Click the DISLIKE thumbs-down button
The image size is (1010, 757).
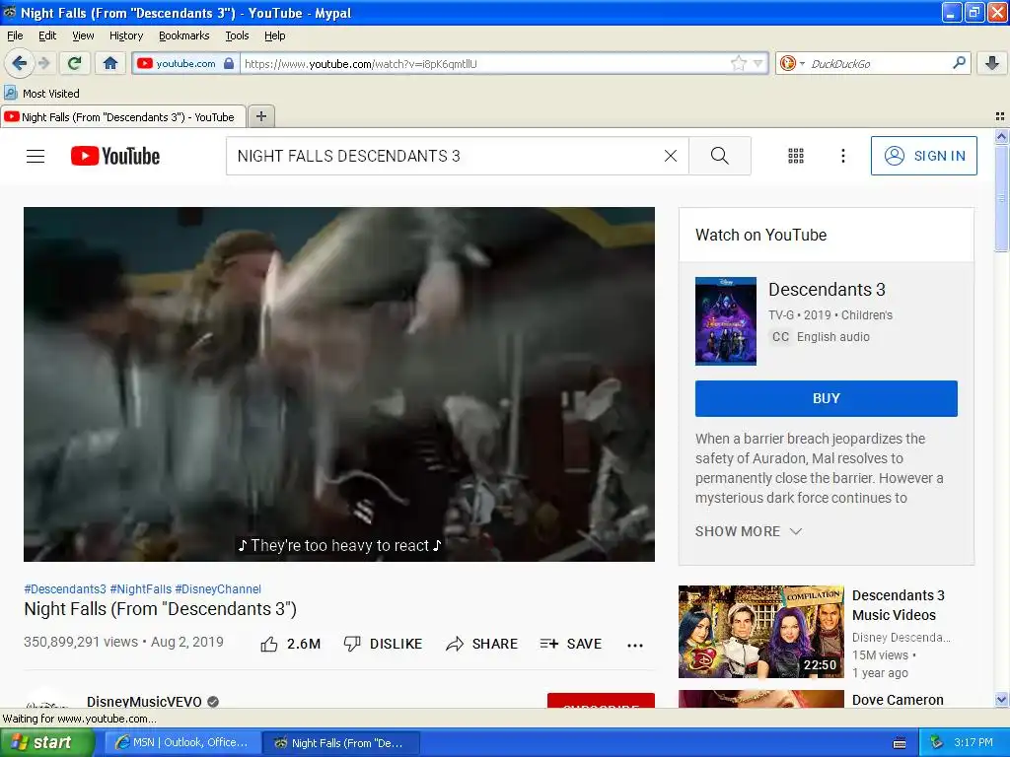(x=384, y=644)
